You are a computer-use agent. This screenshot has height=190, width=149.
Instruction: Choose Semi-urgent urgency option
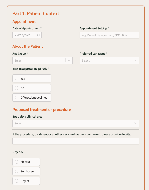point(26,171)
